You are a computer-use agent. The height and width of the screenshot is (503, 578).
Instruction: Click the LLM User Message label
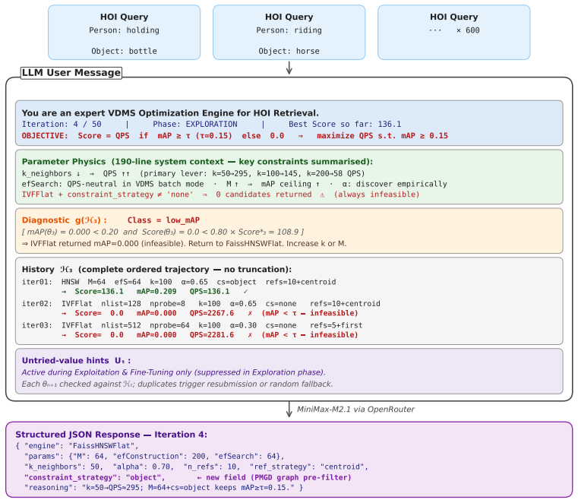[71, 73]
